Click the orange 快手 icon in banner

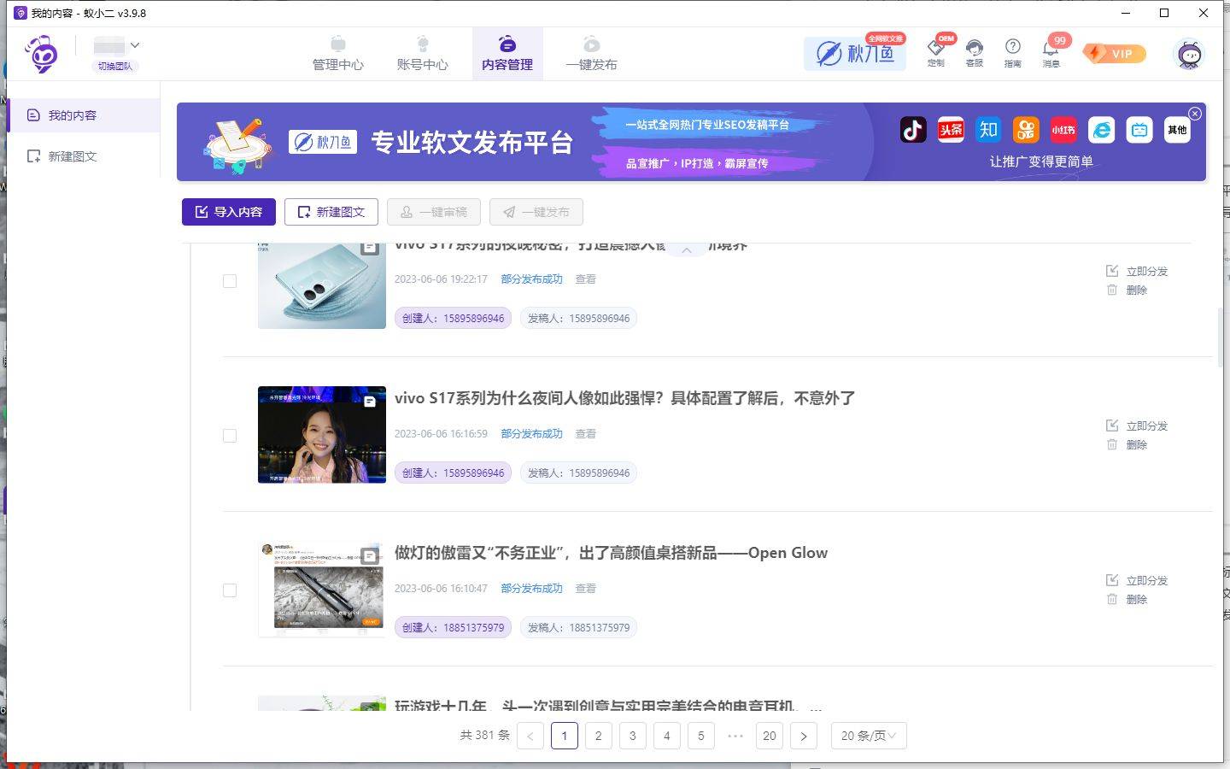coord(1026,130)
